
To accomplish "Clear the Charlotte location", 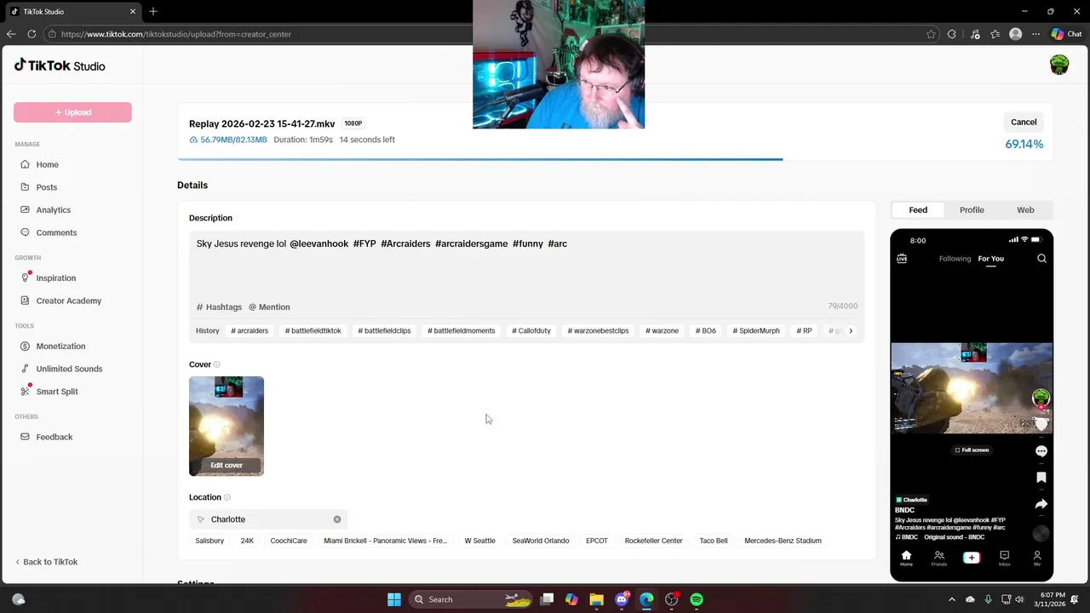I will point(337,519).
